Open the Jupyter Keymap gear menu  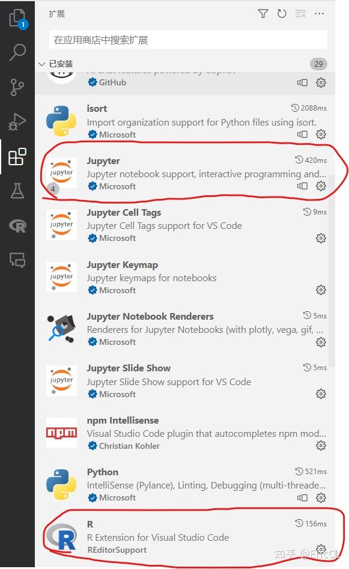pos(321,290)
